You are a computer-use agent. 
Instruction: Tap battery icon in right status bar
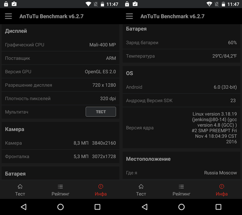[x=223, y=4]
